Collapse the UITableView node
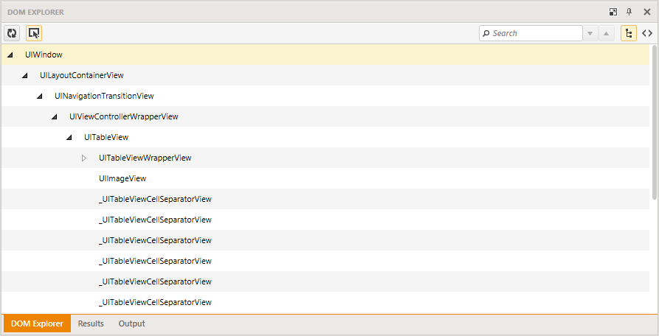Image resolution: width=659 pixels, height=336 pixels. tap(69, 137)
